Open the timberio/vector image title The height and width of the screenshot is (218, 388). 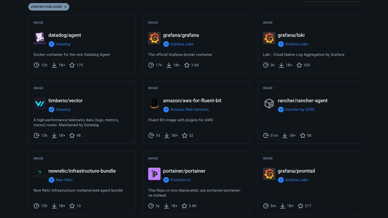pos(66,100)
